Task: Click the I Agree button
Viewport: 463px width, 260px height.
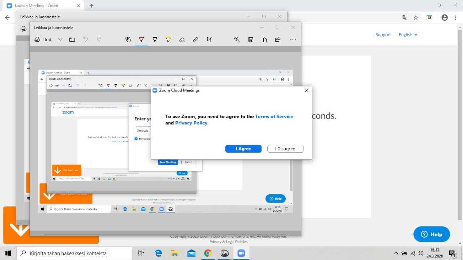Action: [243, 149]
